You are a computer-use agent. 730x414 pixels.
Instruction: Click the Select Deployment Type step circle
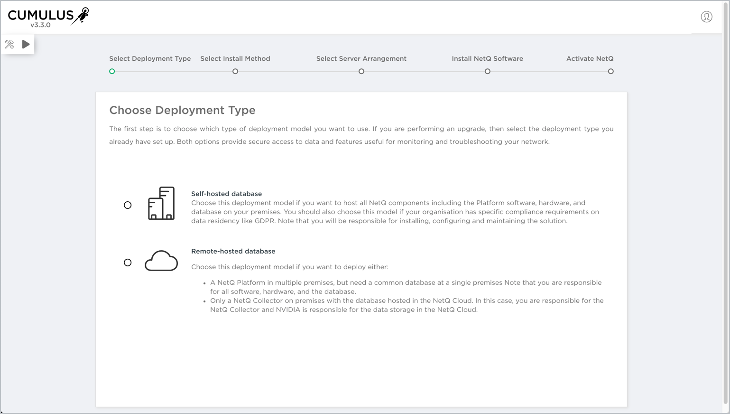tap(112, 71)
